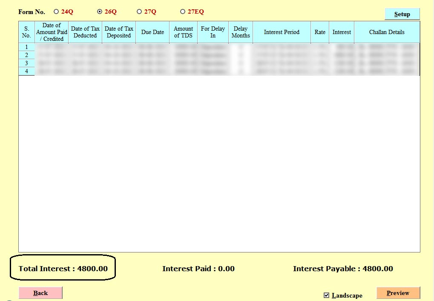This screenshot has height=301, width=434.
Task: Click the Date of Tax Deposited header
Action: pyautogui.click(x=119, y=32)
